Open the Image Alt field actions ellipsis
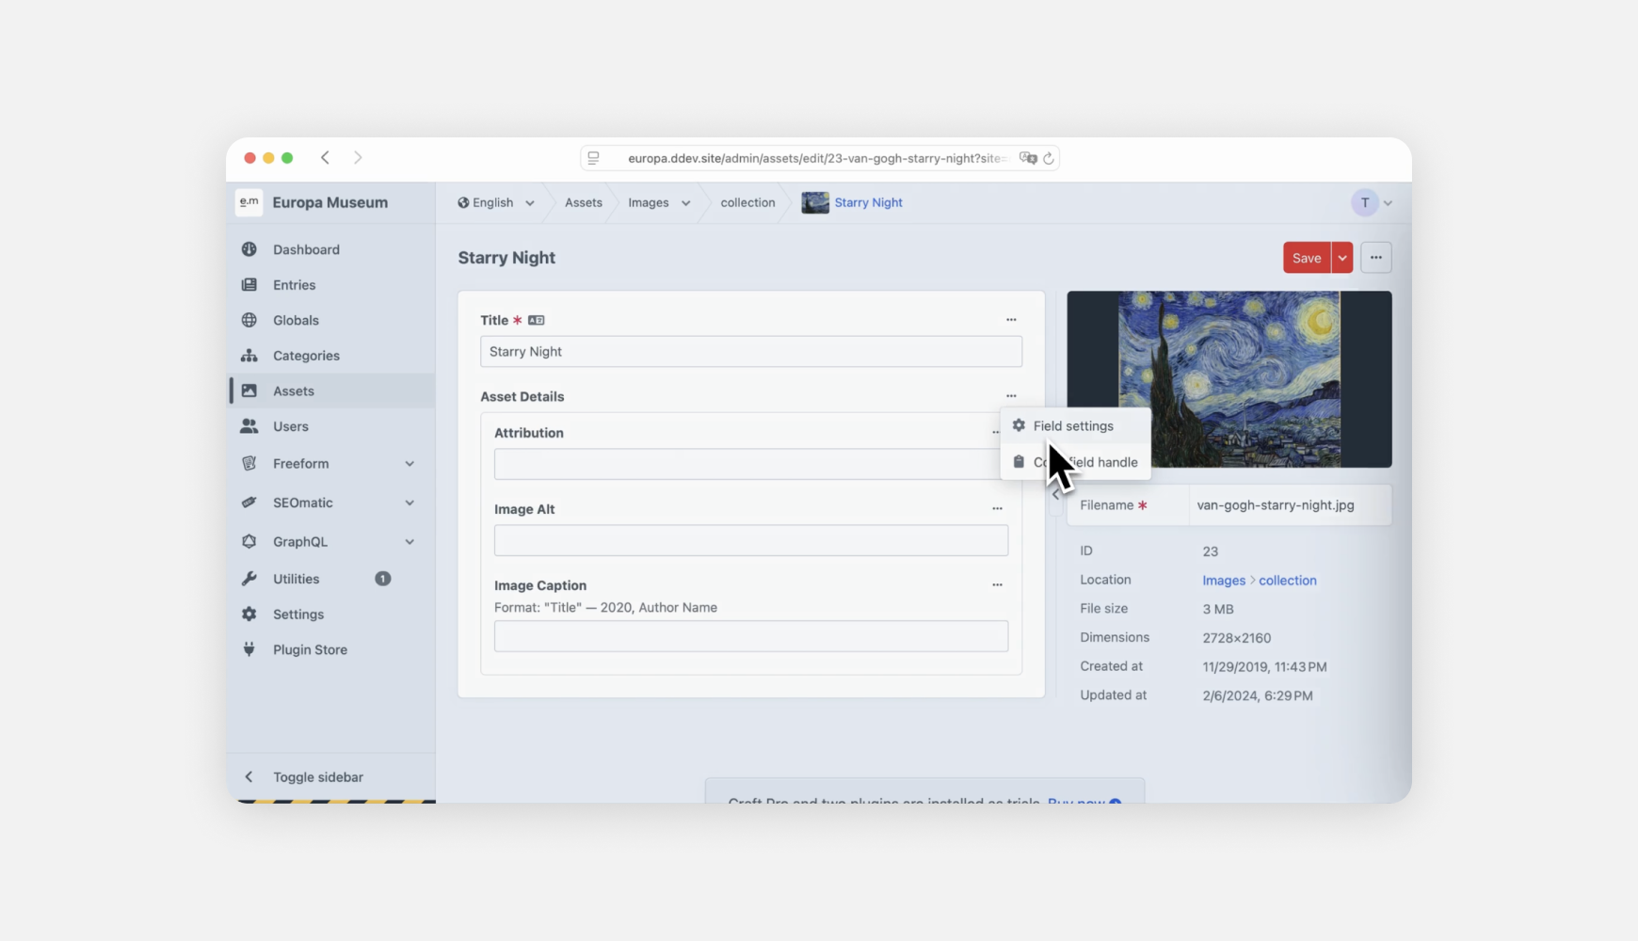Viewport: 1638px width, 941px height. (x=997, y=509)
